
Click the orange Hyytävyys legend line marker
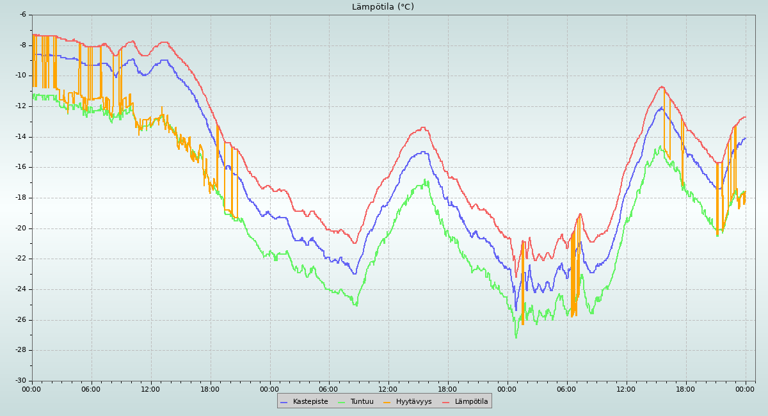pyautogui.click(x=387, y=402)
